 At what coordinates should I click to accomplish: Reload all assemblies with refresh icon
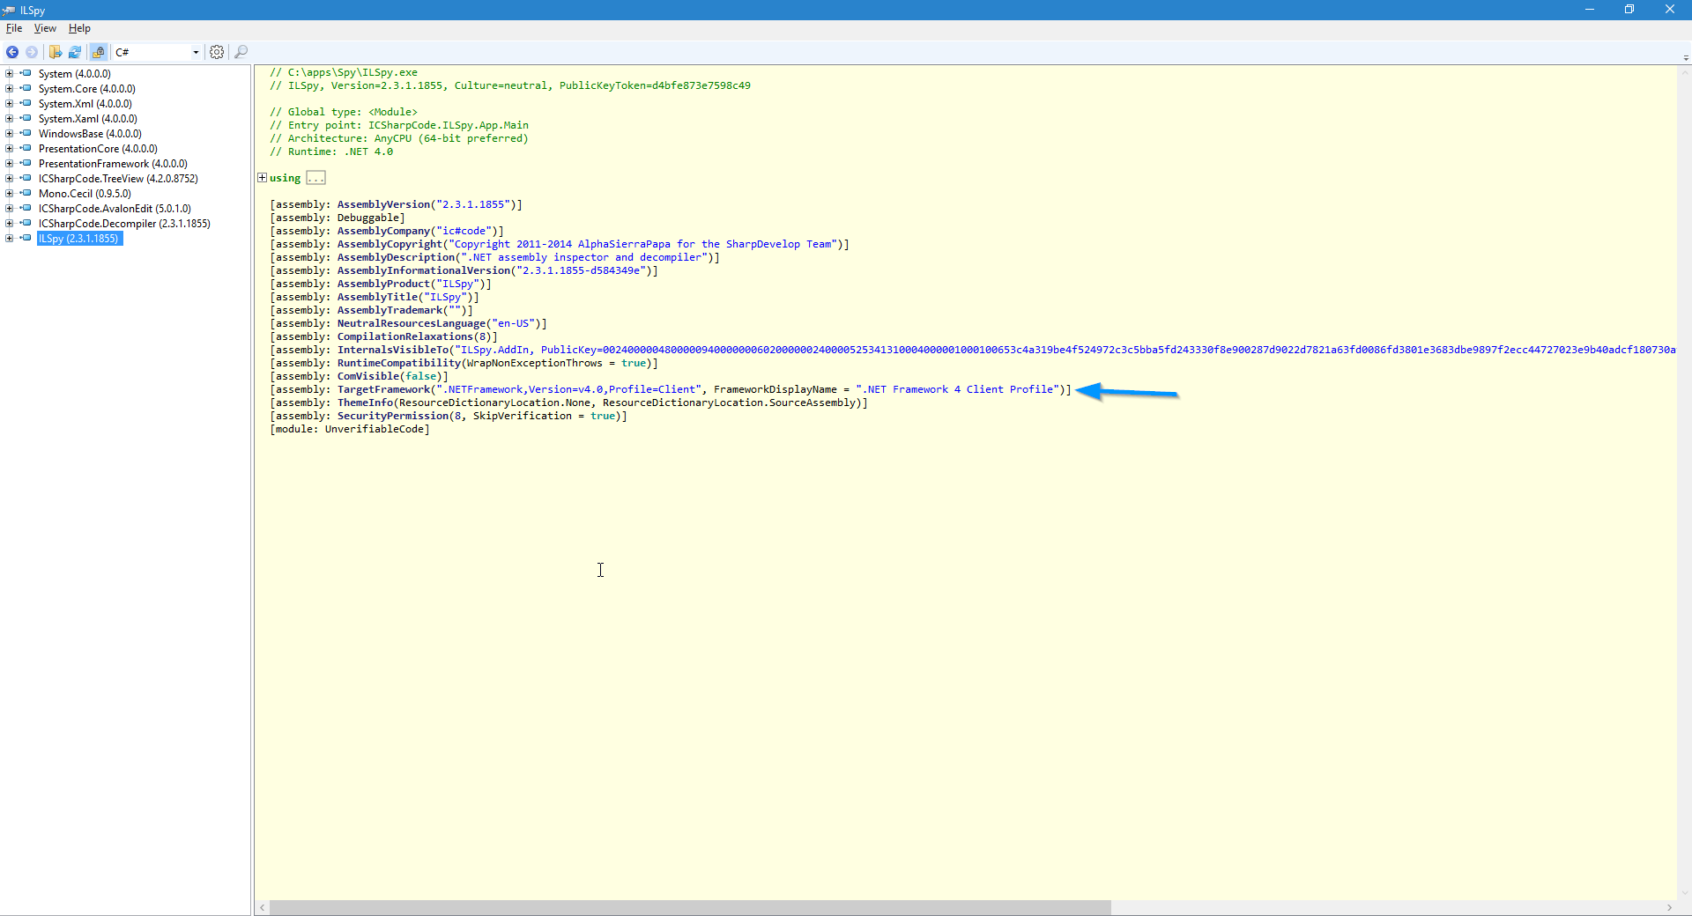(x=75, y=52)
